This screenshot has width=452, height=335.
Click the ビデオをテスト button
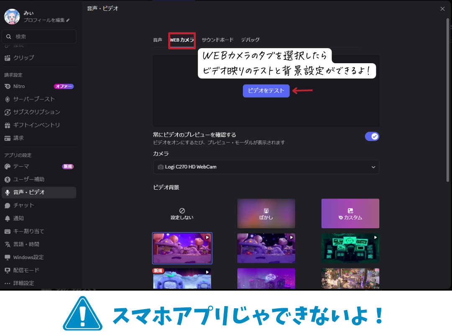(x=266, y=91)
